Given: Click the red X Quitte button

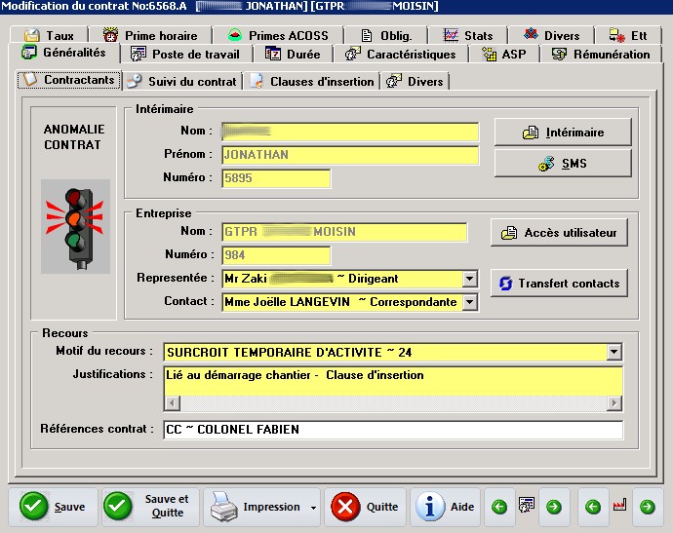Looking at the screenshot, I should 366,507.
